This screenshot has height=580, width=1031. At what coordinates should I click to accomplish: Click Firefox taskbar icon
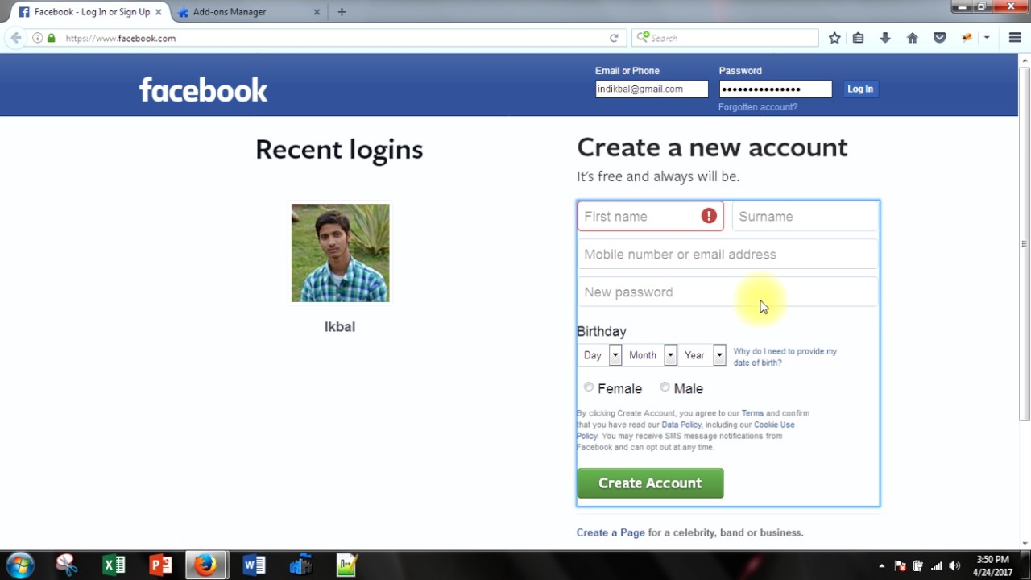205,565
